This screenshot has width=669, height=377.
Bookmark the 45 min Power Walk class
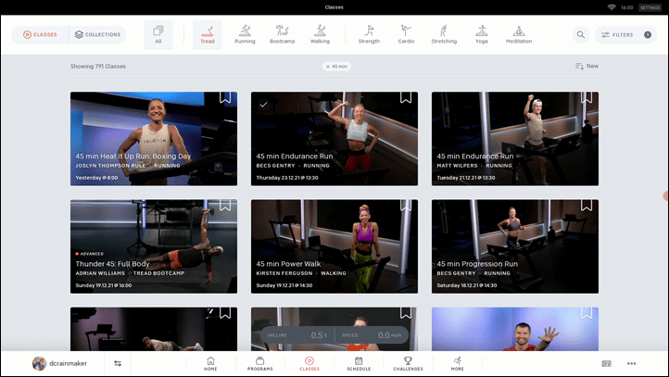(406, 205)
